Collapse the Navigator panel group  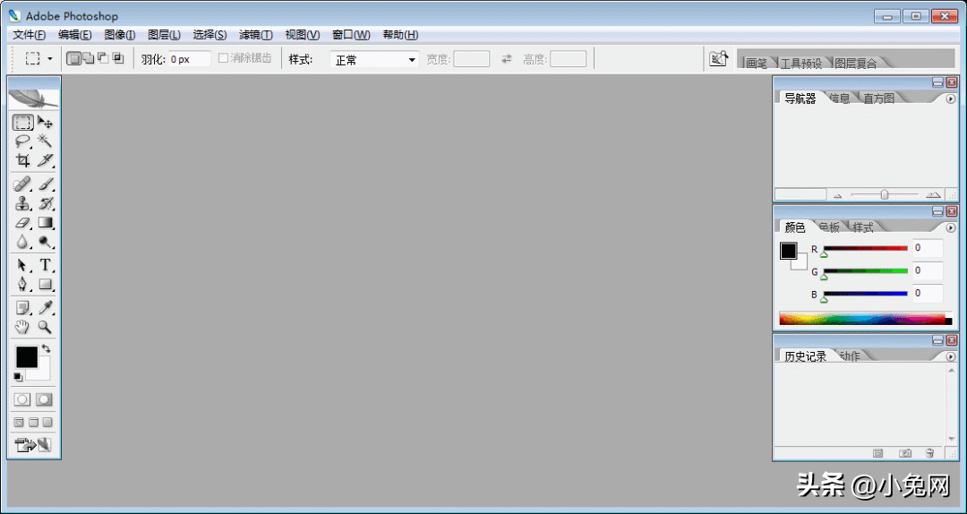click(x=937, y=82)
